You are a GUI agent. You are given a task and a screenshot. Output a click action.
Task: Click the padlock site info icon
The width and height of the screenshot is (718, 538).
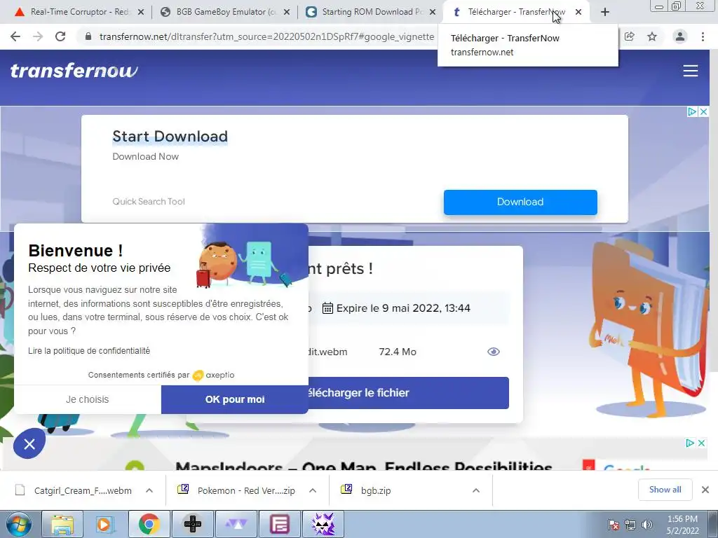[88, 36]
